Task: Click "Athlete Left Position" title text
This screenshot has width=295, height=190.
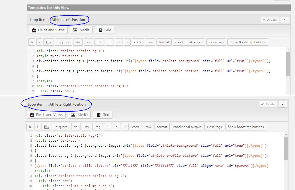Action: 68,20
